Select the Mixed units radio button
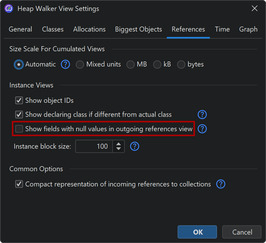This screenshot has height=243, width=266. click(80, 65)
